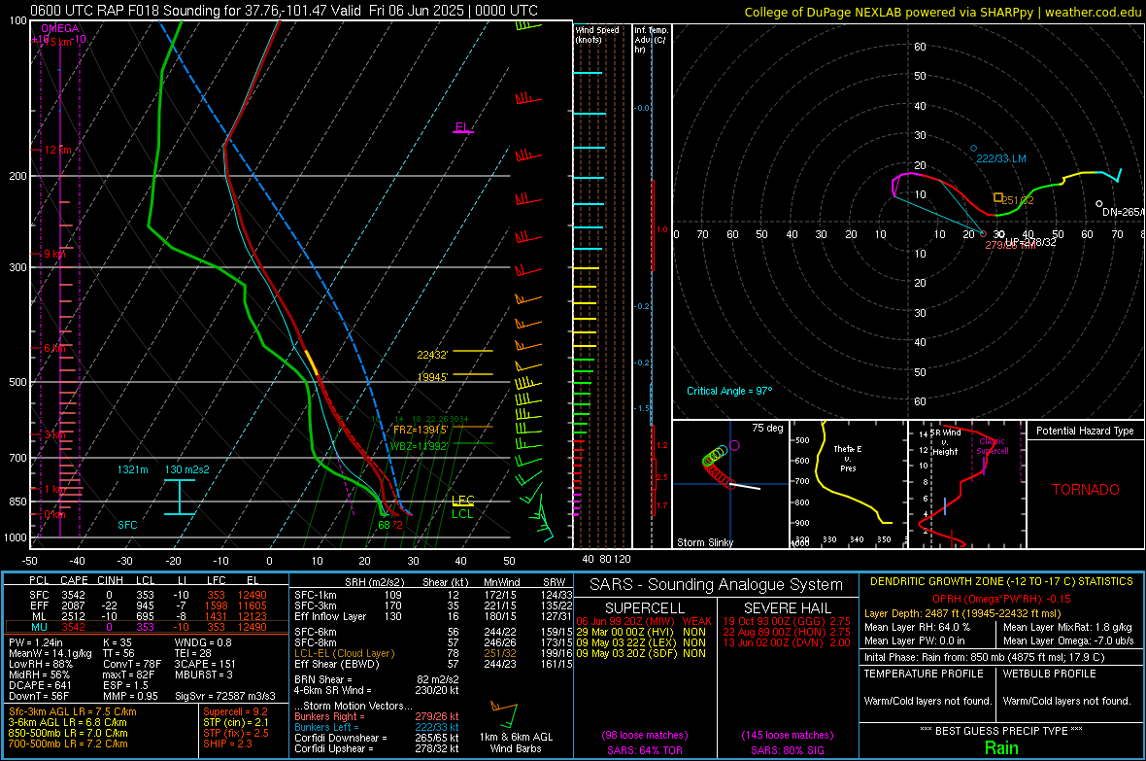
Task: Click the 75 deg slinky tilt value
Action: tap(767, 428)
